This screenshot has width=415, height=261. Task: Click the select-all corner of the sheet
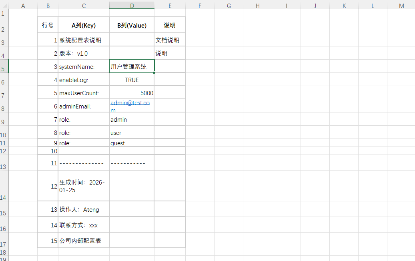point(4,6)
